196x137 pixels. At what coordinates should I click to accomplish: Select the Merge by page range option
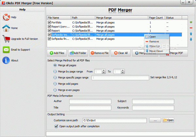pyautogui.click(x=55, y=71)
